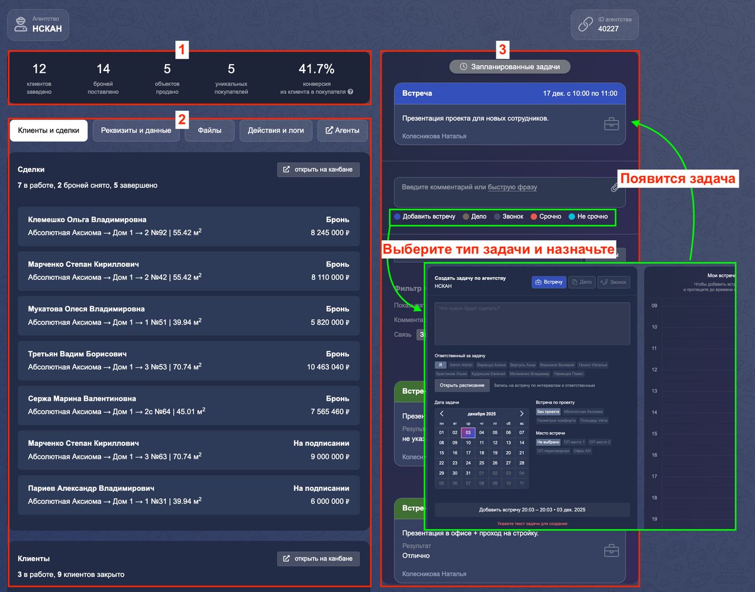Open deal Сержа Марина Валентиновна
The height and width of the screenshot is (592, 755).
click(189, 405)
